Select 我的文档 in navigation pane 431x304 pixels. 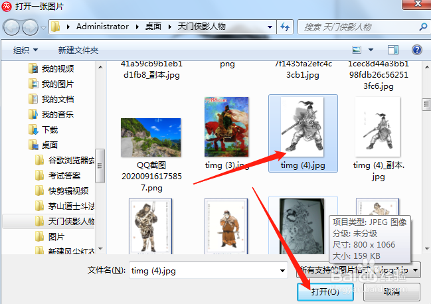(51, 99)
